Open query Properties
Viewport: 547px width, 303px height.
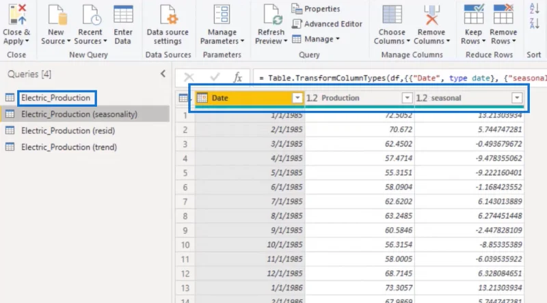316,9
